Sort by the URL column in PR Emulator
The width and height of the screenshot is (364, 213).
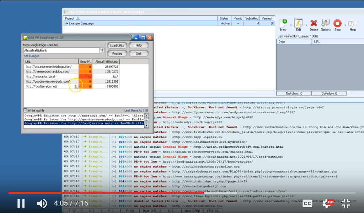pyautogui.click(x=51, y=62)
